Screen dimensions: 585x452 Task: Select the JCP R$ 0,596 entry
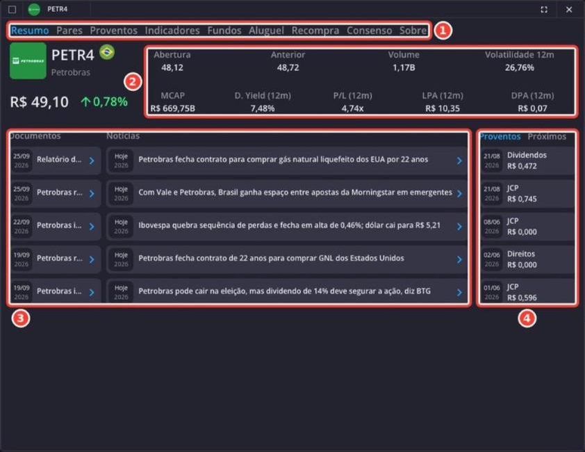527,291
